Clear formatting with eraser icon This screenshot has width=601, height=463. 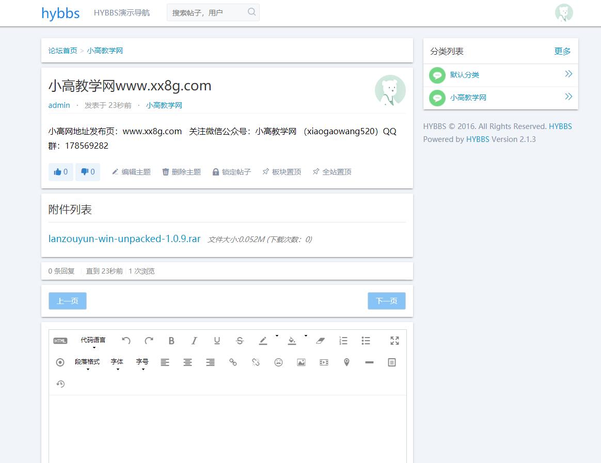[x=321, y=340]
